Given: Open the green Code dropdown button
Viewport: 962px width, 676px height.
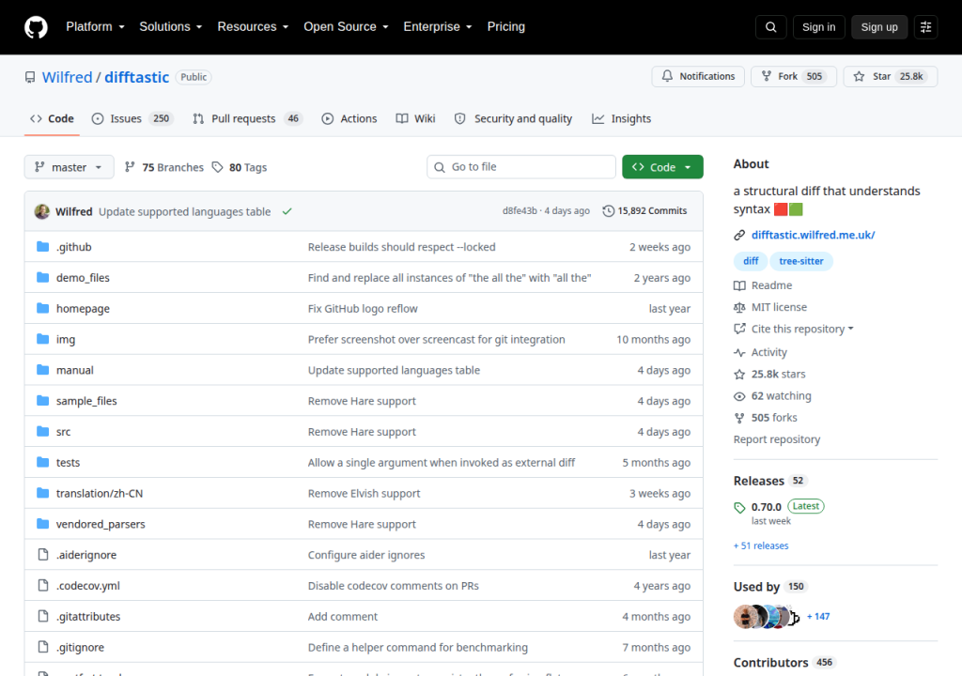Looking at the screenshot, I should click(x=662, y=167).
